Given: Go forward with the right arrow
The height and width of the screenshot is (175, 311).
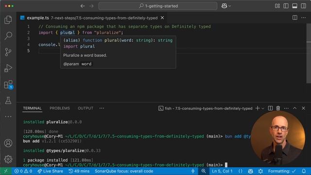Looking at the screenshot, I should [91, 6].
